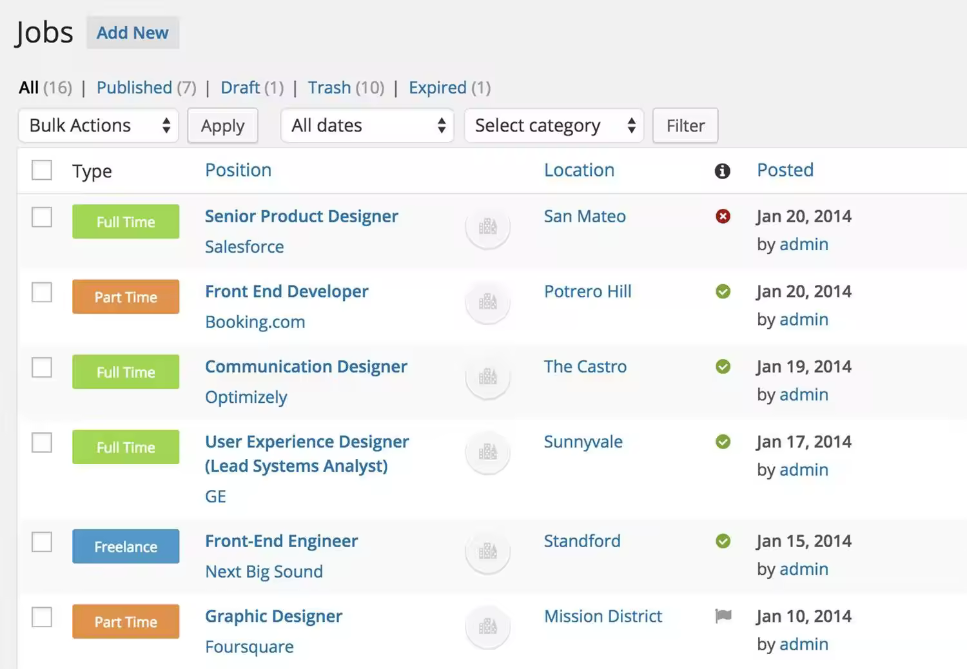This screenshot has width=967, height=669.
Task: Click the red expired status icon for Senior Product Designer
Action: [x=723, y=217]
